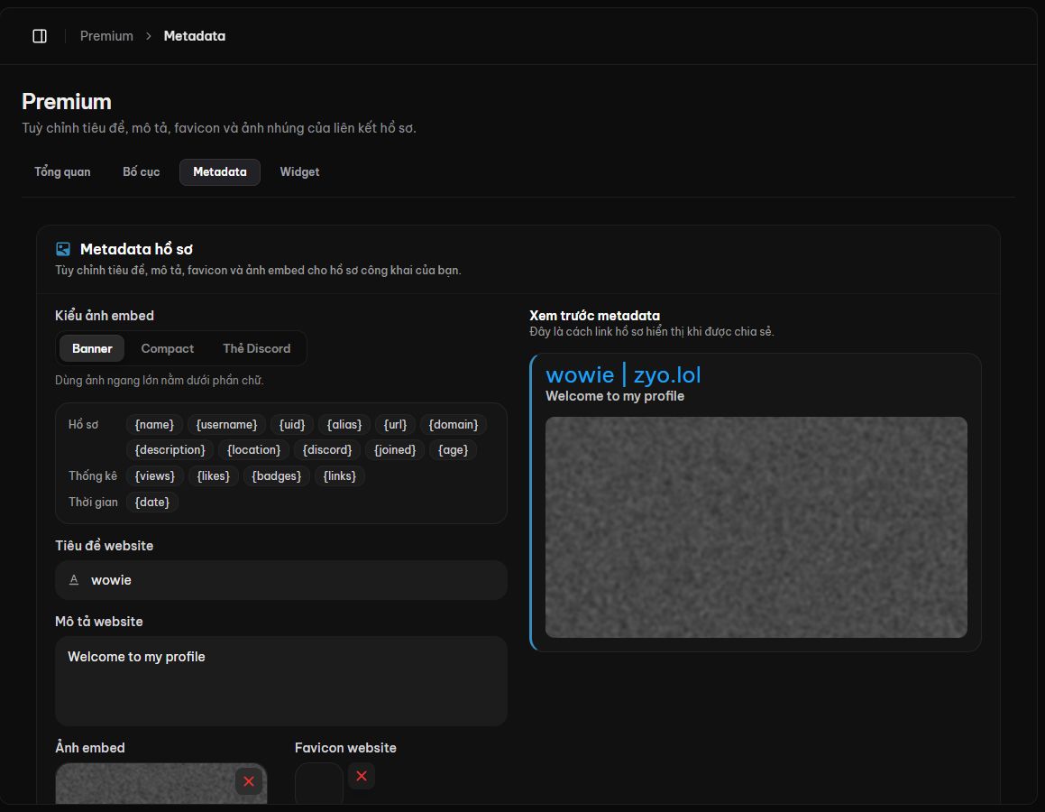Insert the {domain} variable

(454, 425)
